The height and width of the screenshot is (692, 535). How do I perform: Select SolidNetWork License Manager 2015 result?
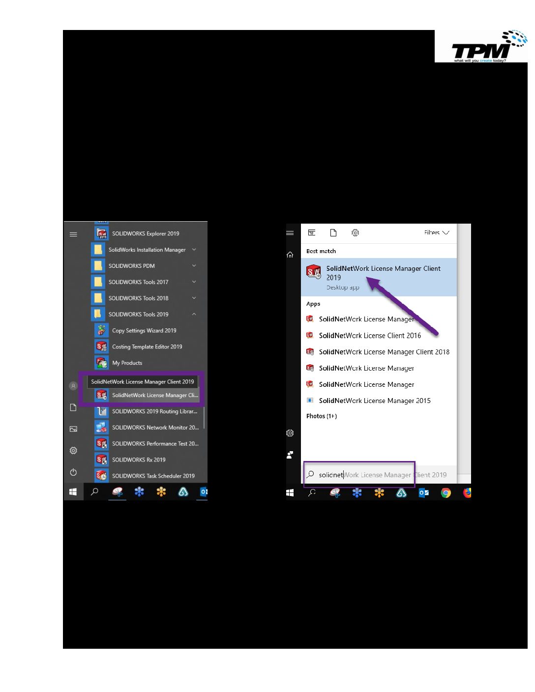tap(374, 401)
